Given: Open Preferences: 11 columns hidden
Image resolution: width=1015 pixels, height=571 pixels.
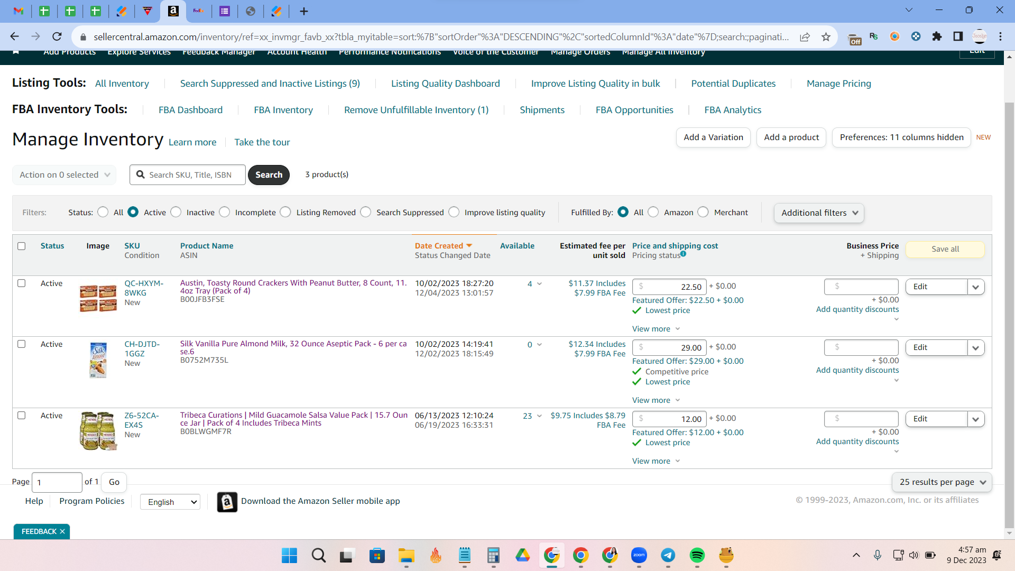Looking at the screenshot, I should click(x=901, y=137).
